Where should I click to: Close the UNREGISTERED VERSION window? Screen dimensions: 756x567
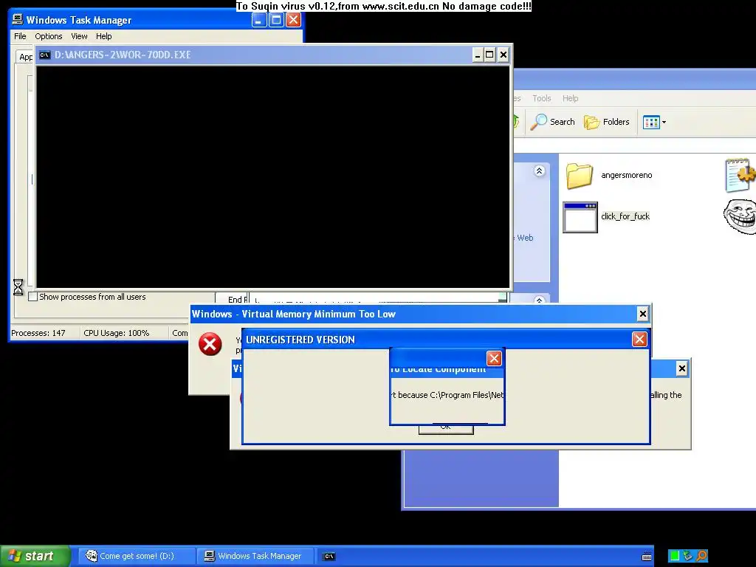coord(639,340)
